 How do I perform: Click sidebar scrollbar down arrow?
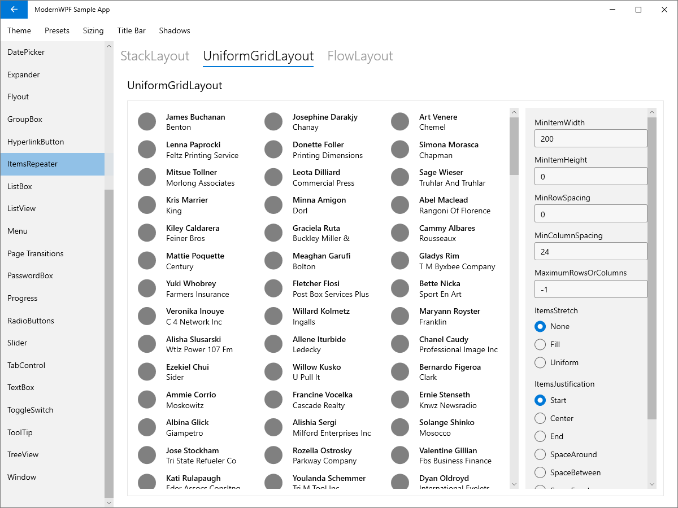click(109, 502)
